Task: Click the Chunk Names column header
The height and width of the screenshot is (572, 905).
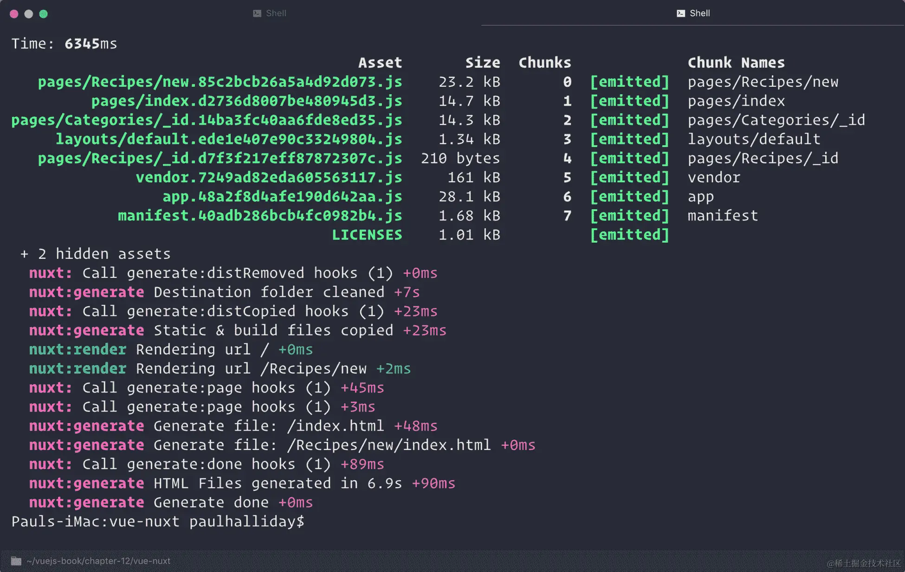Action: click(736, 63)
